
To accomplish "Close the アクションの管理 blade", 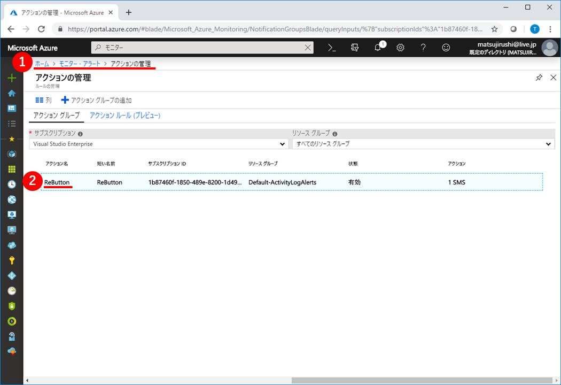I will click(553, 78).
